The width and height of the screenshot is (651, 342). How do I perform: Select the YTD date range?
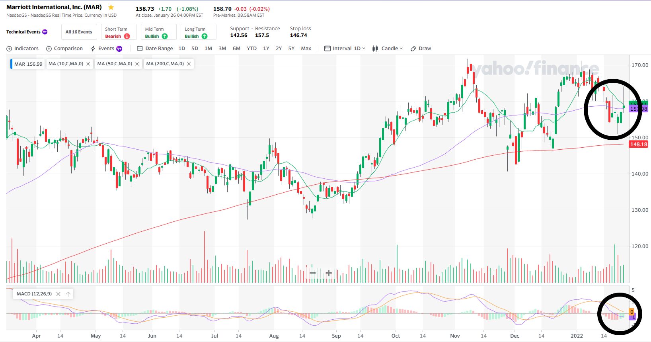pyautogui.click(x=251, y=49)
